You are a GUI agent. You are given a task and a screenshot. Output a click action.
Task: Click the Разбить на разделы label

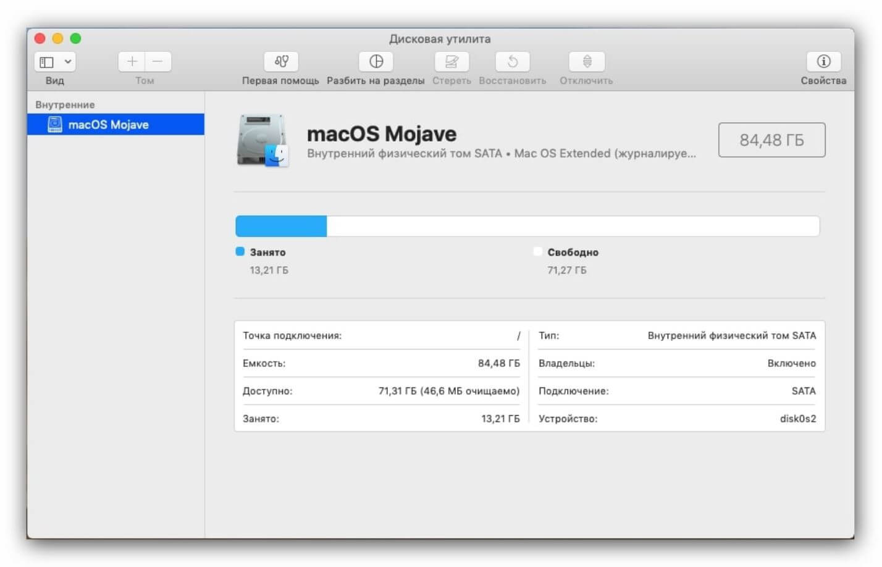pyautogui.click(x=376, y=81)
